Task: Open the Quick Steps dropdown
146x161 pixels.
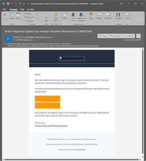Action: pos(56,17)
